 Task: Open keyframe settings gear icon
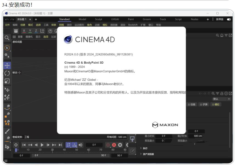pyautogui.click(x=120, y=145)
